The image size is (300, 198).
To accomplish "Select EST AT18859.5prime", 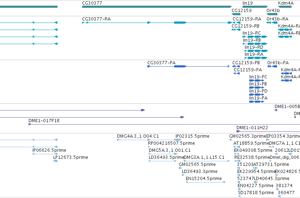I will coord(237,147).
